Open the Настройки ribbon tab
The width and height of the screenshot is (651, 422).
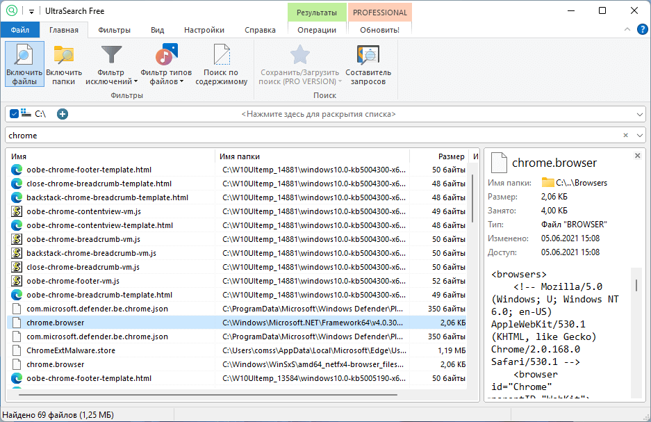(204, 30)
